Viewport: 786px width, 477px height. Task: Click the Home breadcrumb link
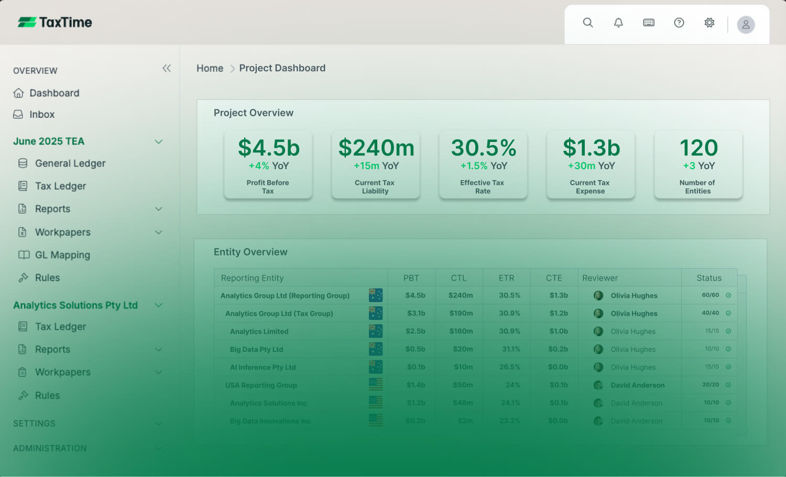210,68
